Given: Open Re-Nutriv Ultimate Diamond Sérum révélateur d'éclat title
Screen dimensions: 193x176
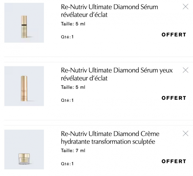Looking at the screenshot, I should click(109, 11).
